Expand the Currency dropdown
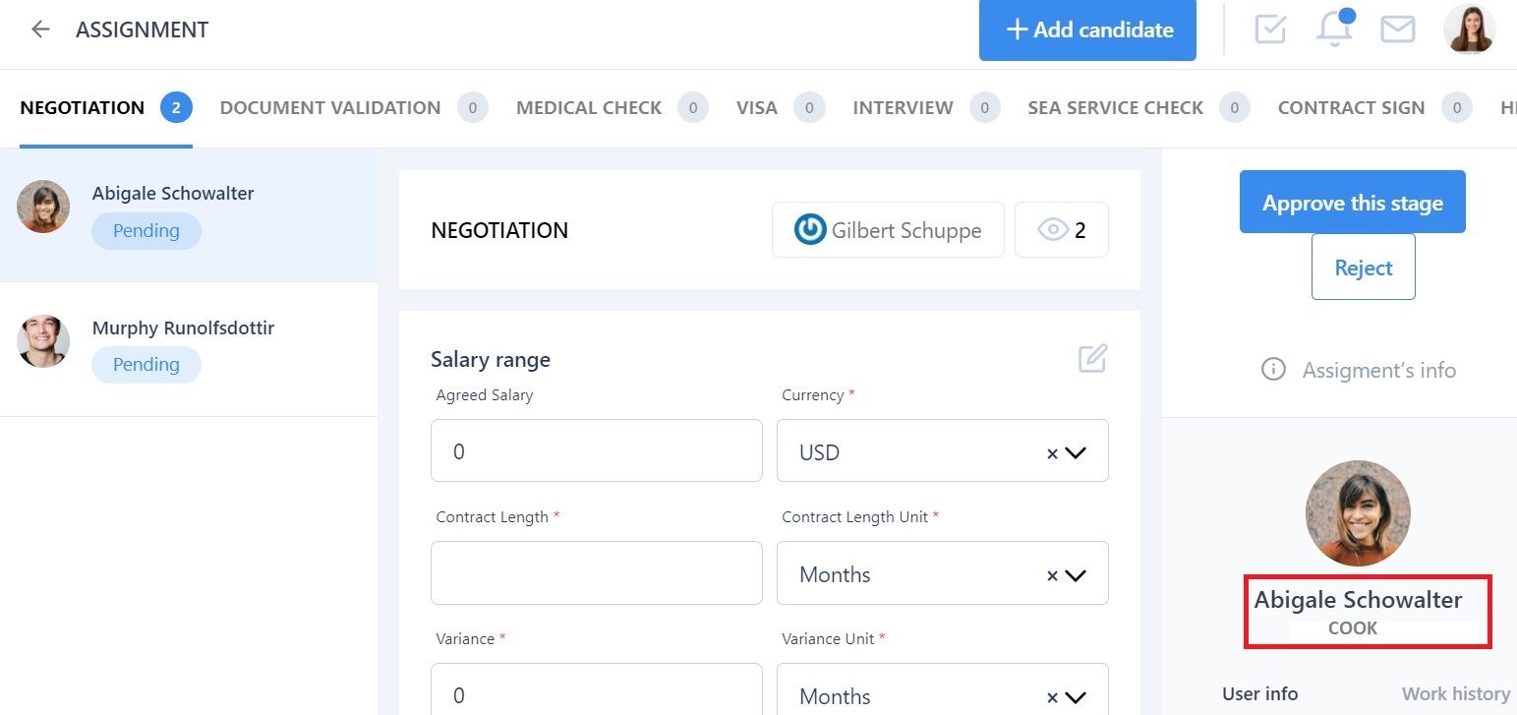The width and height of the screenshot is (1517, 715). coord(1076,453)
